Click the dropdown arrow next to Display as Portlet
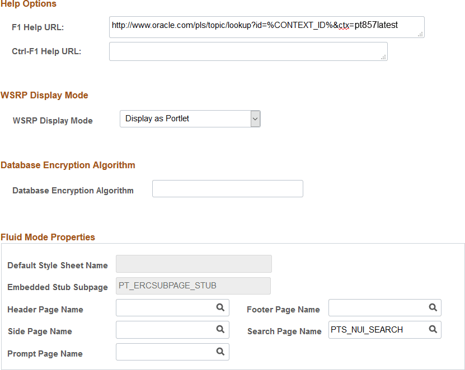Image resolution: width=465 pixels, height=370 pixels. (255, 118)
